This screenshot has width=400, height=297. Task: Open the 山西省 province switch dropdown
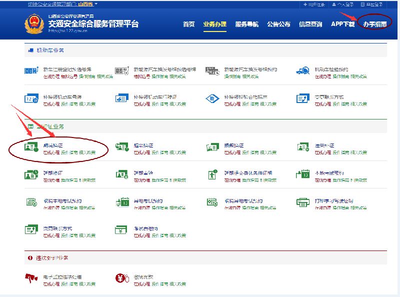tap(88, 4)
